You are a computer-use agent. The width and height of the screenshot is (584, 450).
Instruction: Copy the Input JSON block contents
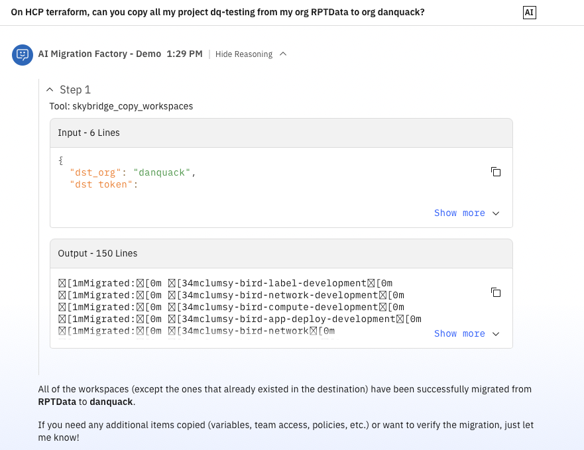tap(495, 172)
